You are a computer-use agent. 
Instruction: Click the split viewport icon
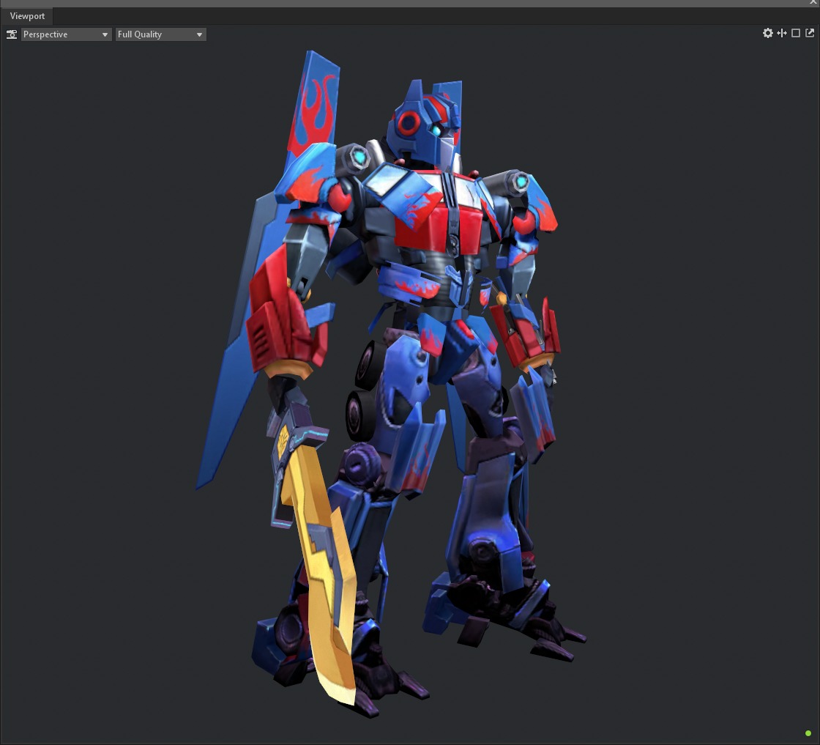tap(782, 34)
